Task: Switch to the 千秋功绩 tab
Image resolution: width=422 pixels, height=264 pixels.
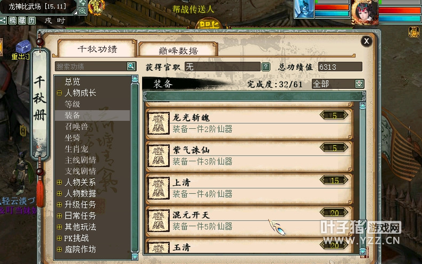Action: (x=97, y=49)
